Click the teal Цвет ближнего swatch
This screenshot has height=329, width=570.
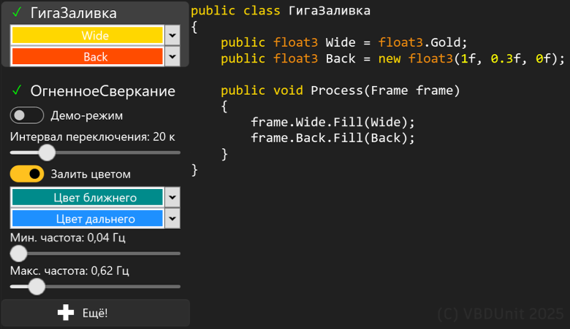click(86, 197)
